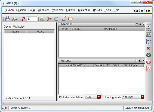Click the Plot Outputs waveform icon
The width and height of the screenshot is (154, 112).
(148, 69)
